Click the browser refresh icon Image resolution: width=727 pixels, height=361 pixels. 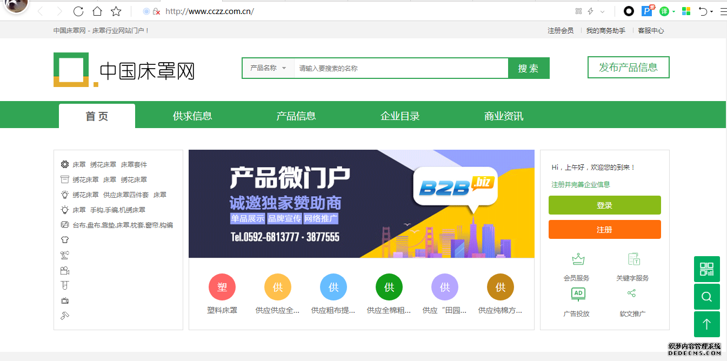(x=78, y=11)
